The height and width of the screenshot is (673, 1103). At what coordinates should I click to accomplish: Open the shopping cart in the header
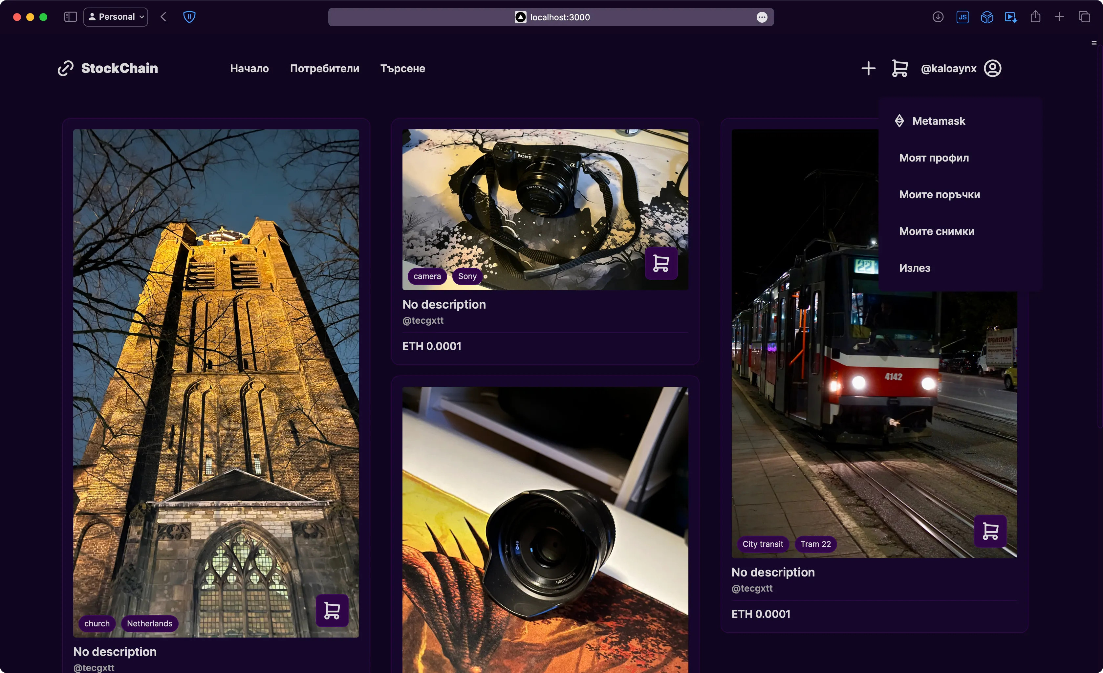tap(899, 69)
